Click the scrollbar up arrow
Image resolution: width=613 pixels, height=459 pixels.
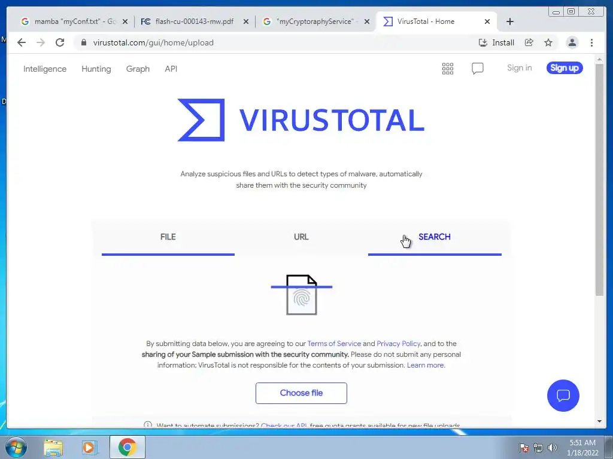[599, 59]
